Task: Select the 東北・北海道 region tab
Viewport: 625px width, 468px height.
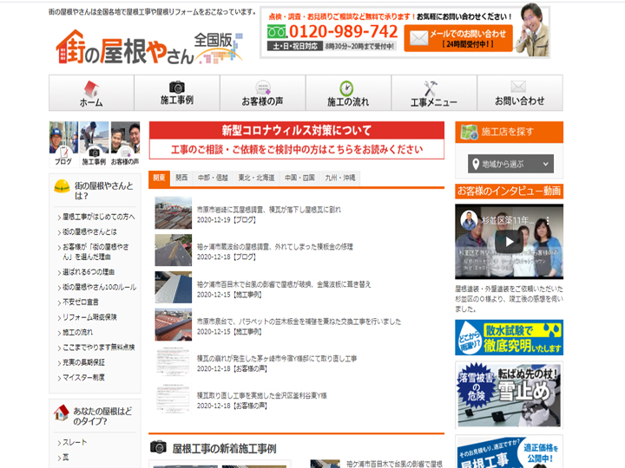Action: tap(256, 178)
